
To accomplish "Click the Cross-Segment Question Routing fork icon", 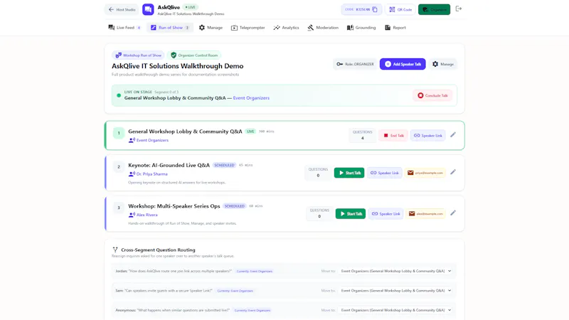I will 115,250.
